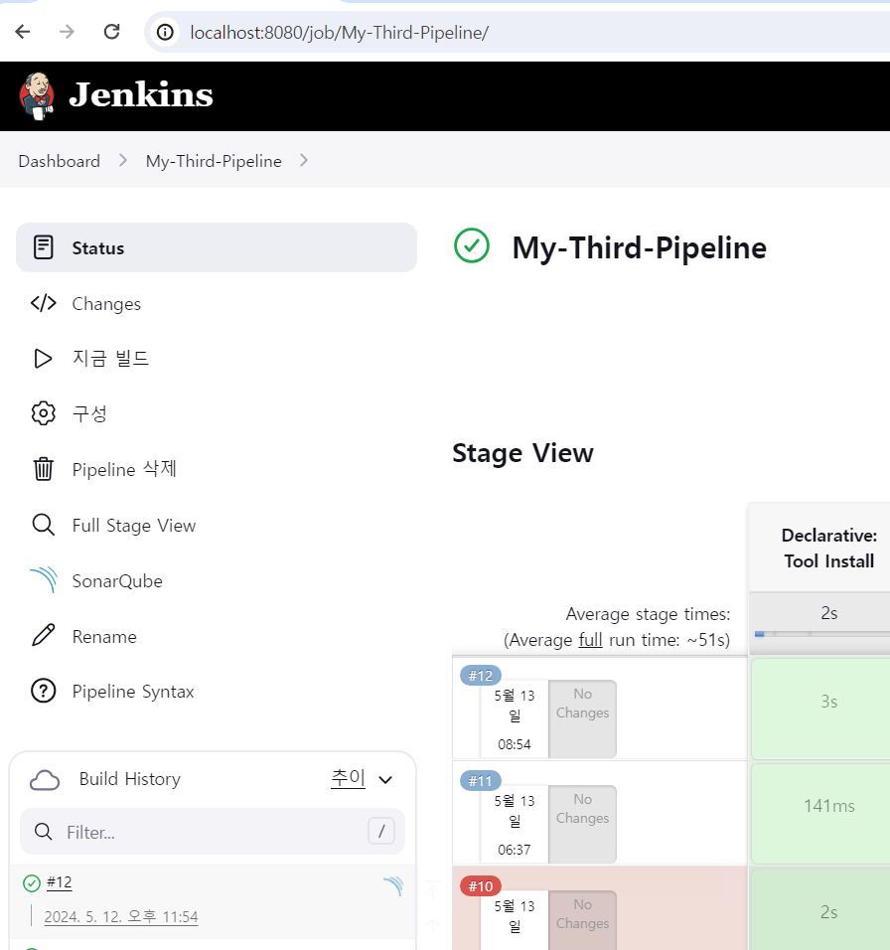Click the green check next to My-Third-Pipeline title
This screenshot has width=890, height=950.
click(x=472, y=245)
